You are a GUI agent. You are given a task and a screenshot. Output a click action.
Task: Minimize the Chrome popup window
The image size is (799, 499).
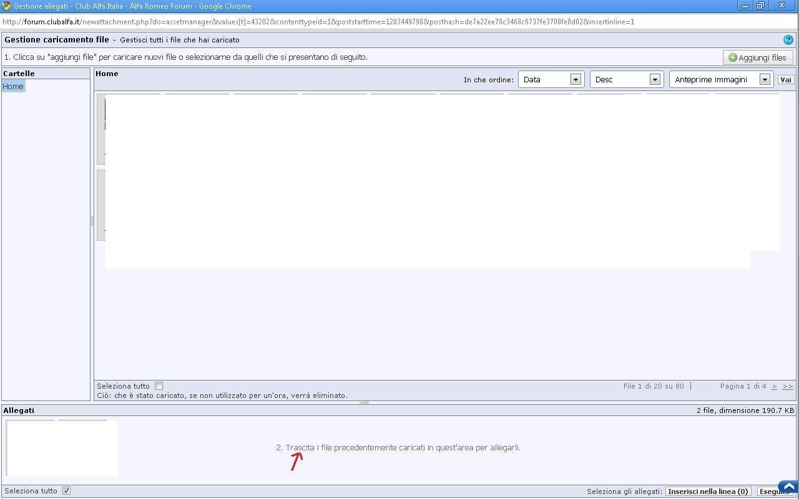(x=745, y=6)
